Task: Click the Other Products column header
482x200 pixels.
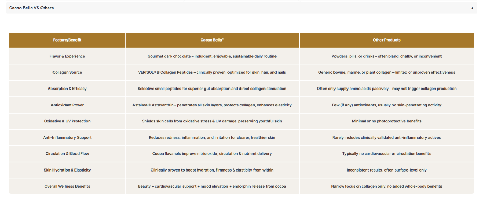Action: [387, 40]
